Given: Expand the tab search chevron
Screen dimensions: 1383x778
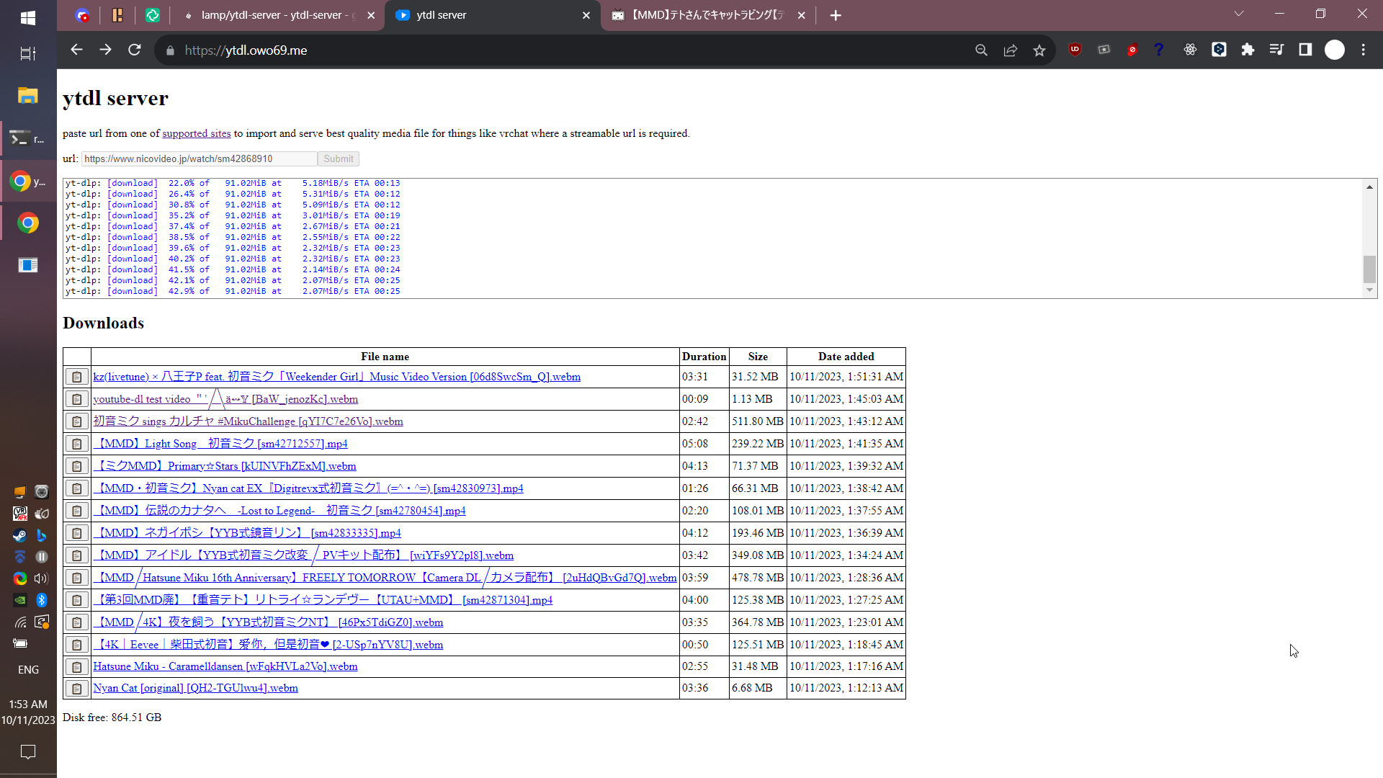Looking at the screenshot, I should 1239,14.
